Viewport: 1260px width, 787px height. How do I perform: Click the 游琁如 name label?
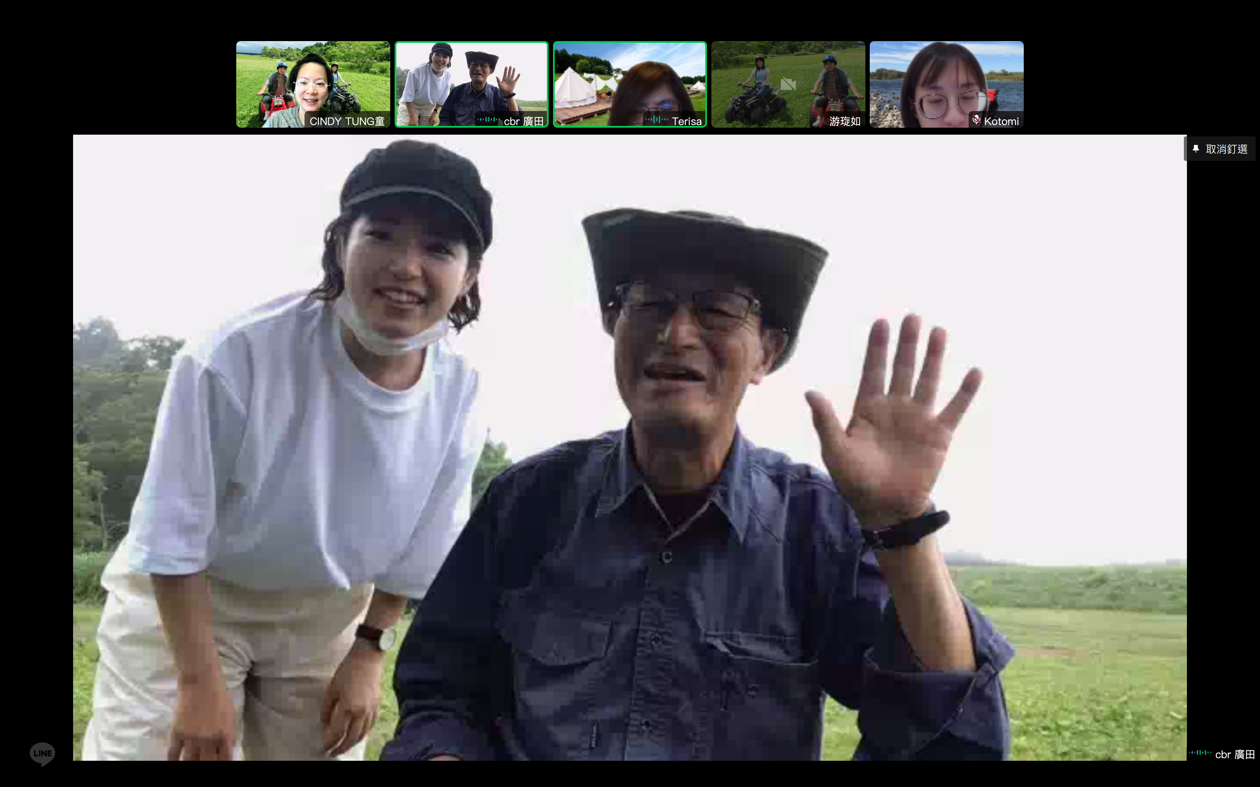coord(844,121)
